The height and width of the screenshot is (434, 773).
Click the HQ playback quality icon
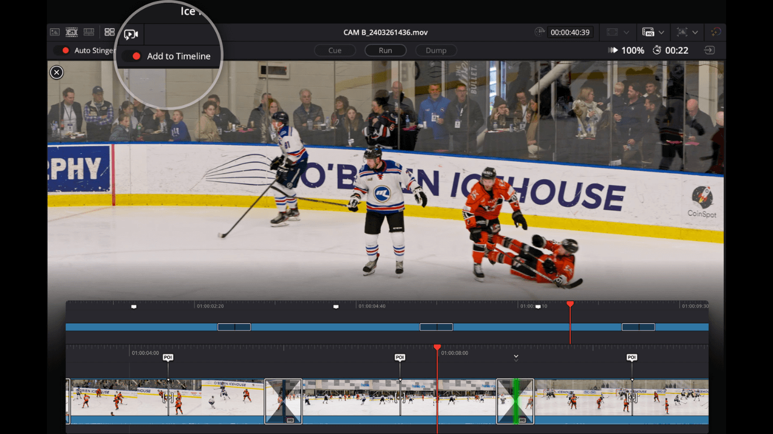[649, 32]
